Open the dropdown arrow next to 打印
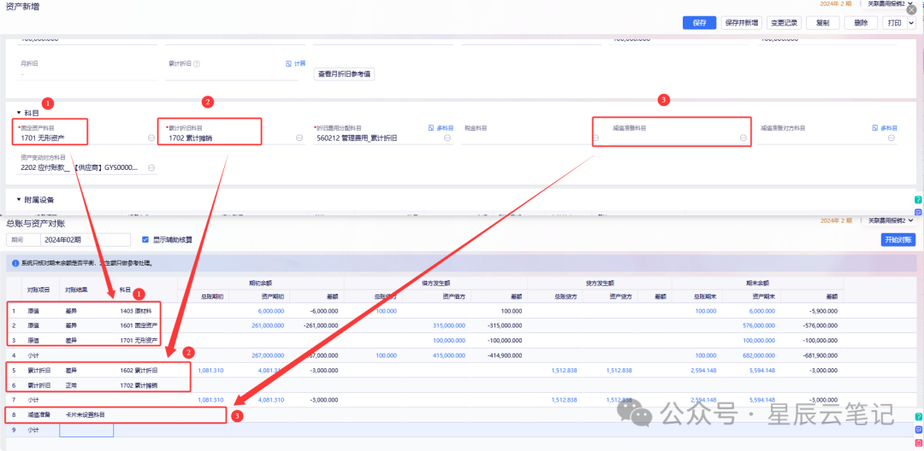This screenshot has height=451, width=924. 912,23
